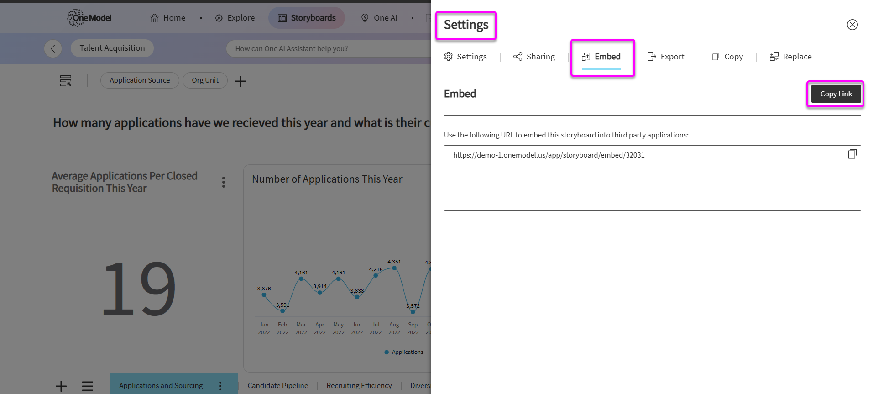Close the Settings panel with X icon
The image size is (873, 394).
[852, 25]
